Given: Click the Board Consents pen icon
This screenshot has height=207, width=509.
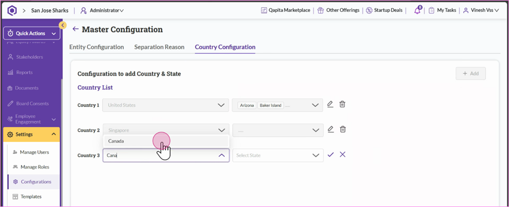Looking at the screenshot, I should pyautogui.click(x=10, y=104).
